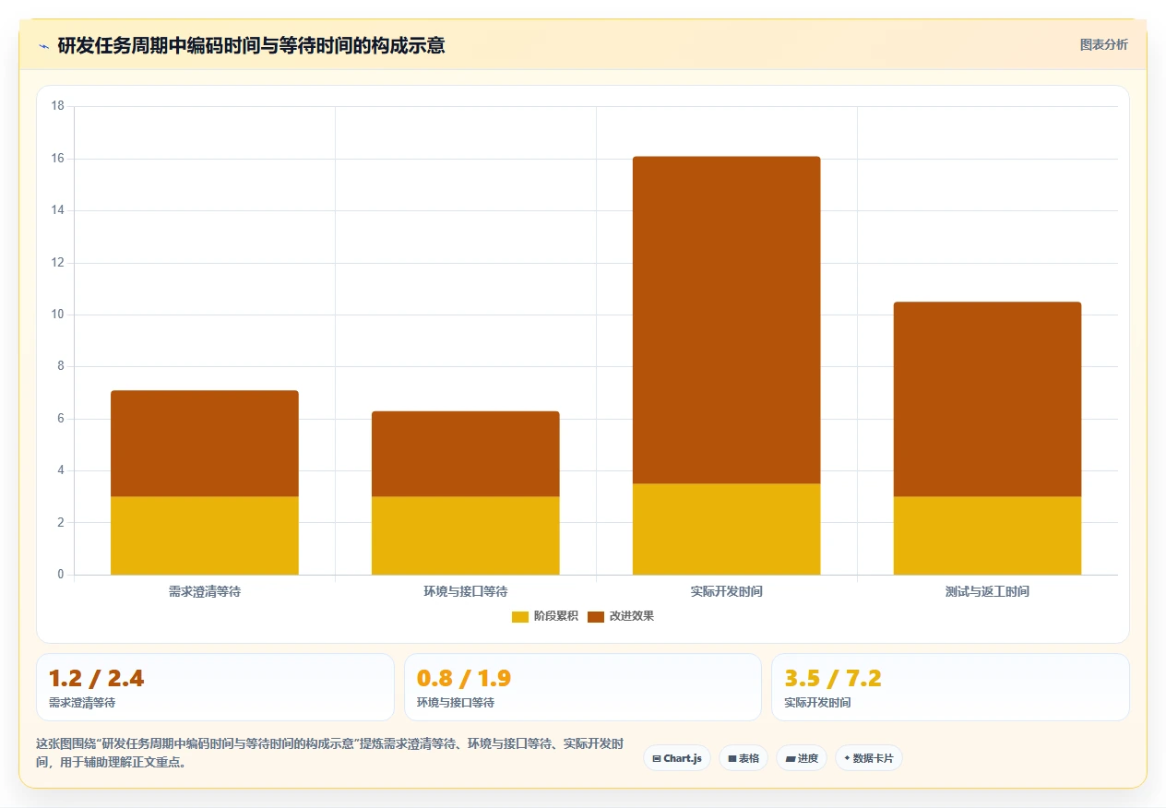Click the yellow segment of 环境与接口等待 bar
1166x808 pixels.
tap(466, 536)
